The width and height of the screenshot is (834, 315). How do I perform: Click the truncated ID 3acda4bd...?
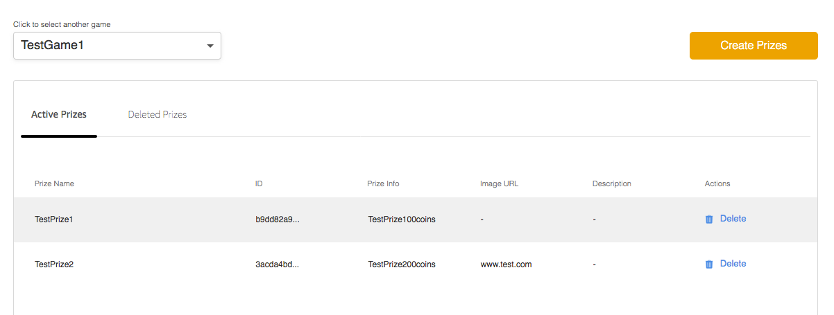[x=277, y=264]
